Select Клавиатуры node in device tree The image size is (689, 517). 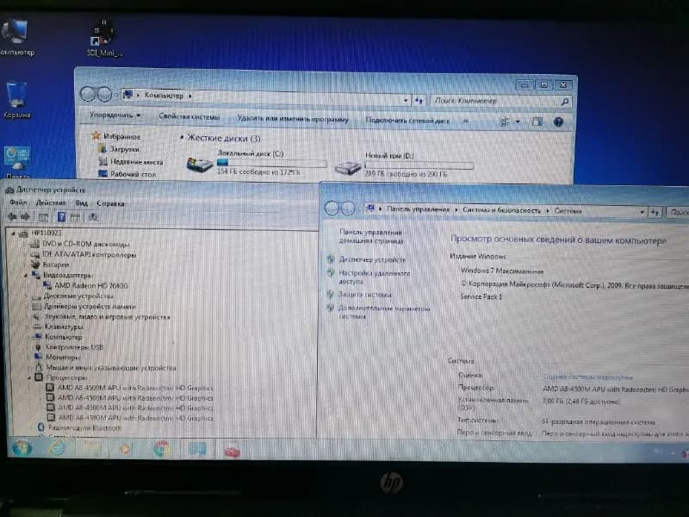click(x=64, y=327)
